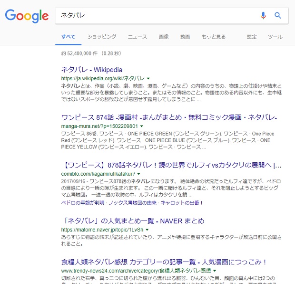Open sitelink キャロットの出番！

point(182,203)
